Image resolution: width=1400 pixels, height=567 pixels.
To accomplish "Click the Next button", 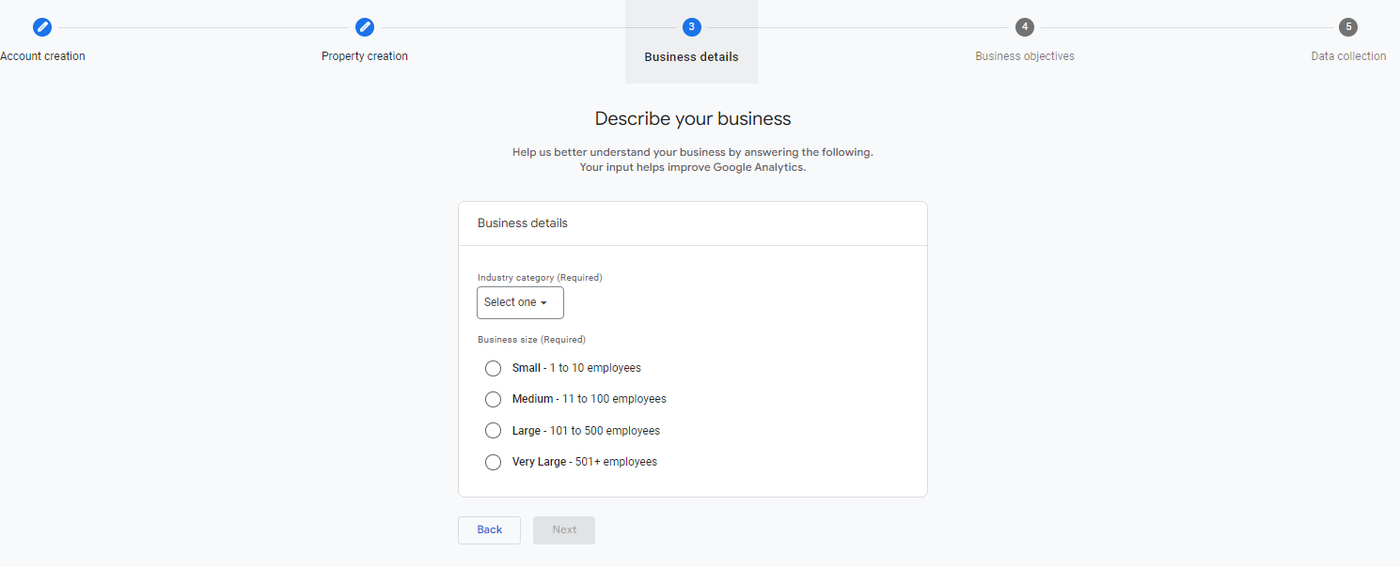I will click(x=564, y=530).
